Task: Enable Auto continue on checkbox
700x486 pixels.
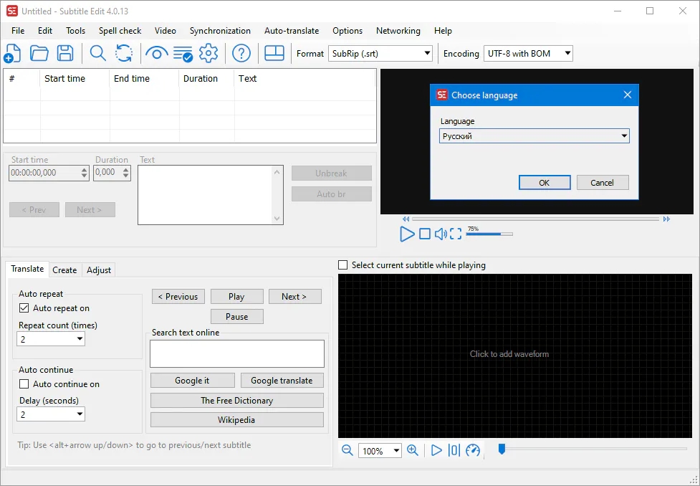Action: [x=24, y=384]
